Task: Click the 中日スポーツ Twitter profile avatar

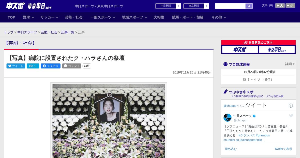Action: (227, 118)
